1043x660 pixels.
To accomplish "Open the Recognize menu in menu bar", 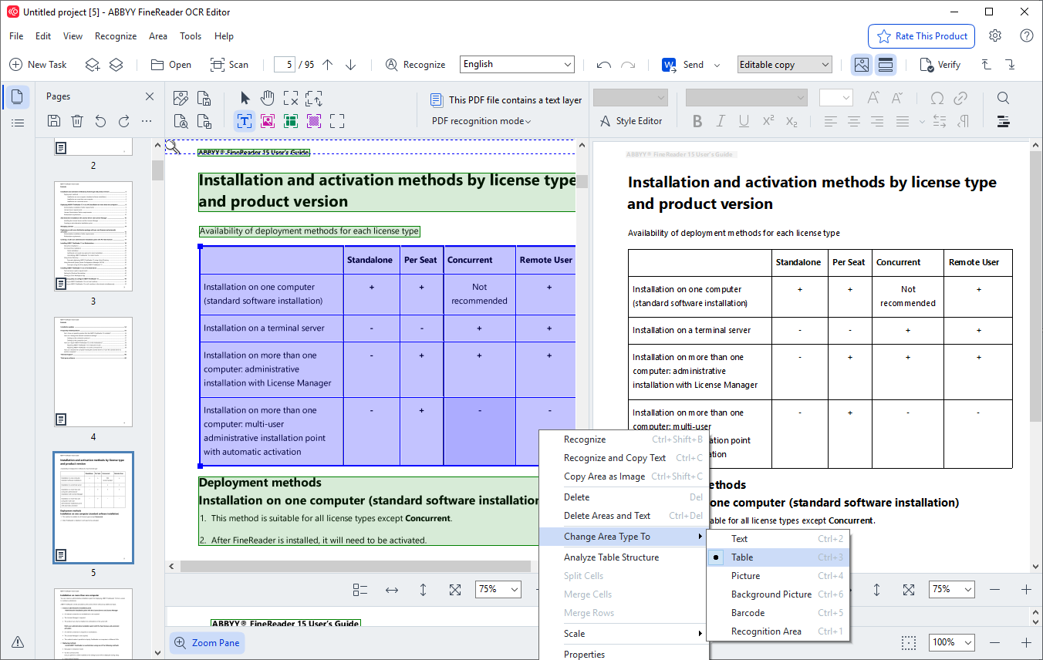I will point(116,36).
